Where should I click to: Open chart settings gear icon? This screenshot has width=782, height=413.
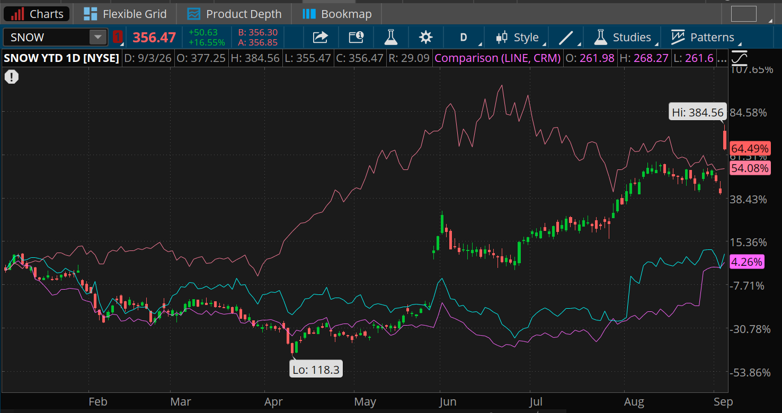(425, 37)
